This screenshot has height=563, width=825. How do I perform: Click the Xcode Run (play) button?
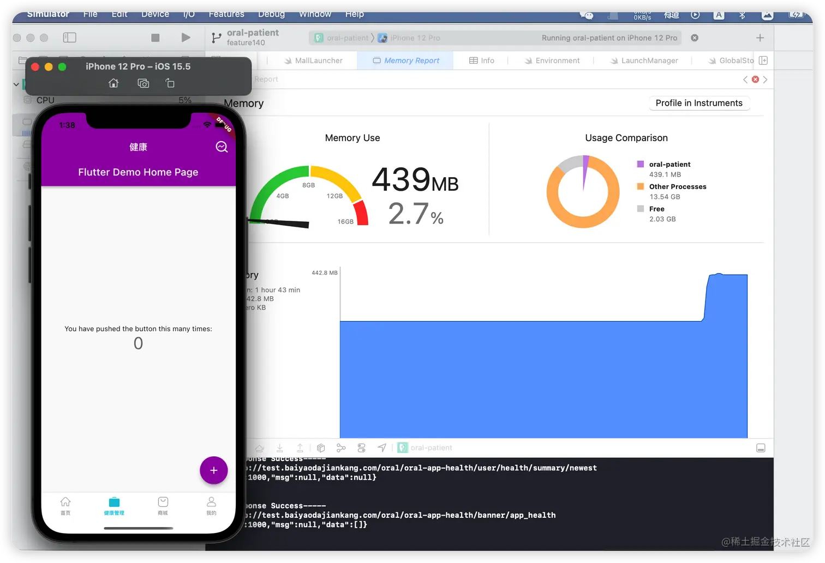click(x=186, y=38)
